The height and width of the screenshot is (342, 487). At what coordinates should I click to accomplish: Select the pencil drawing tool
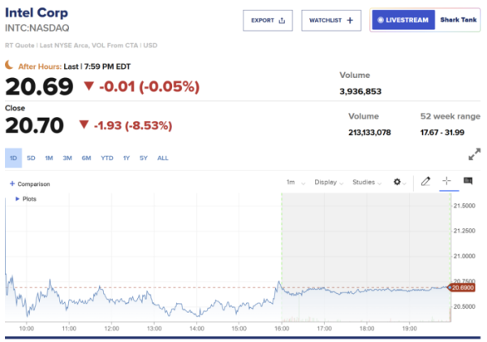point(425,182)
